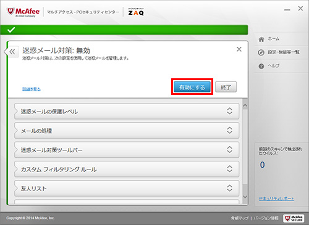This screenshot has width=309, height=225.
Task: Go back with double-chevron arrow
Action: (12, 52)
